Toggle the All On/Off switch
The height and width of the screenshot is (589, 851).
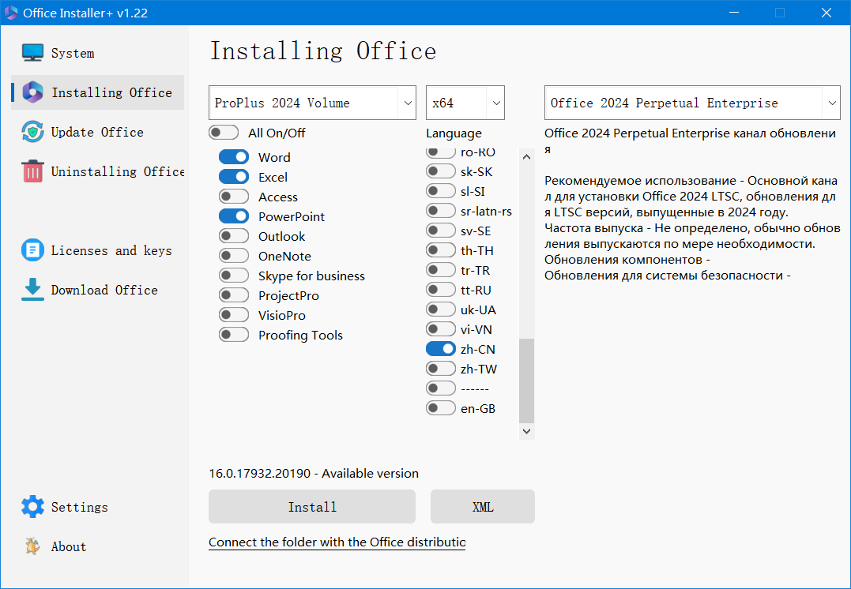pos(224,133)
